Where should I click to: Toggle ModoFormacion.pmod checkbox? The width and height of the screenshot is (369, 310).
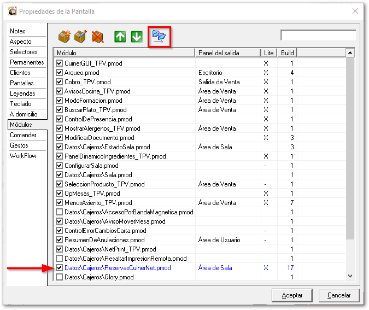pyautogui.click(x=59, y=100)
